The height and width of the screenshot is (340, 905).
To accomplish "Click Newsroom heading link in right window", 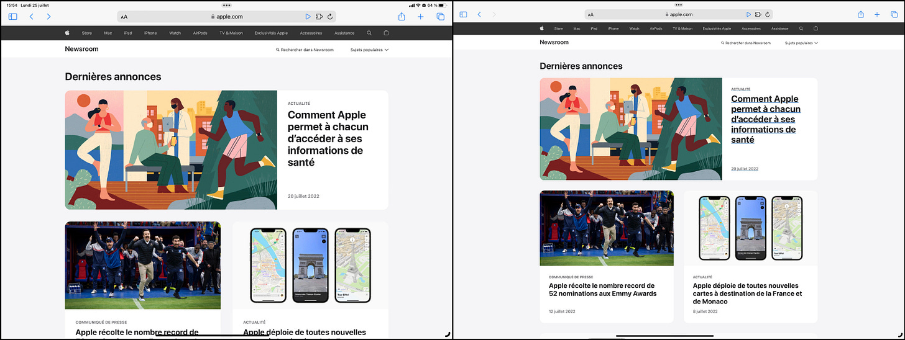I will tap(554, 43).
